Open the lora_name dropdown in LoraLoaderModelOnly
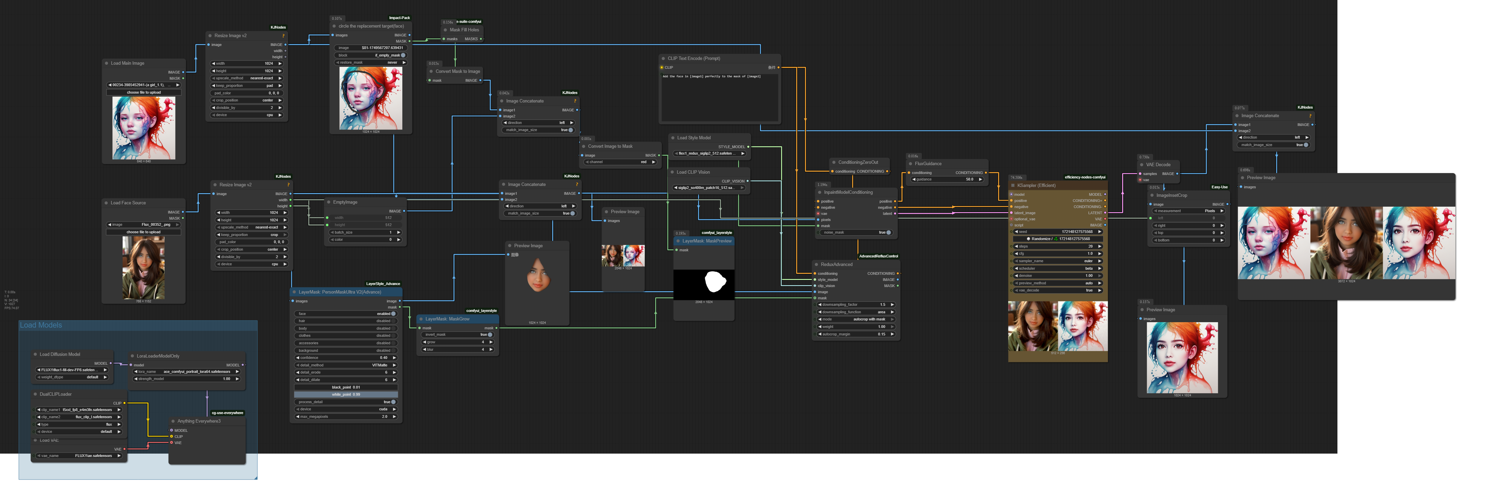The height and width of the screenshot is (504, 1486). point(186,372)
